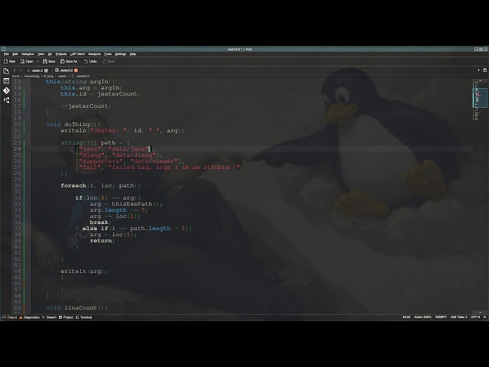Open the Sessions menu

tap(94, 54)
